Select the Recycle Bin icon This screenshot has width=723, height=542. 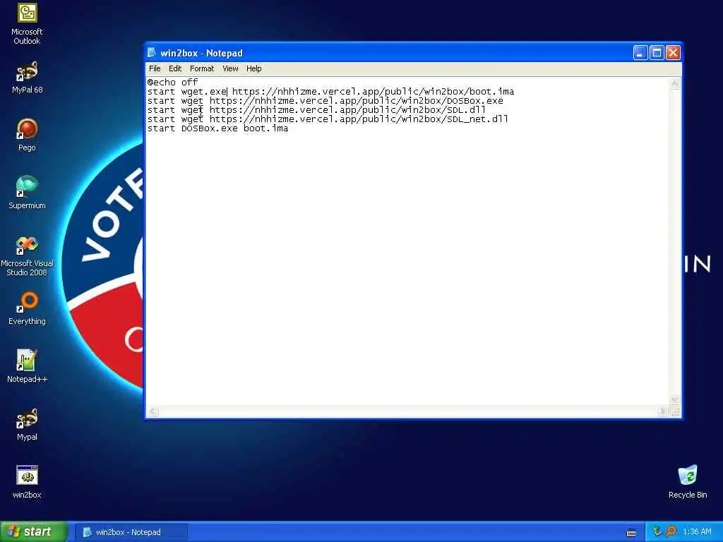688,483
